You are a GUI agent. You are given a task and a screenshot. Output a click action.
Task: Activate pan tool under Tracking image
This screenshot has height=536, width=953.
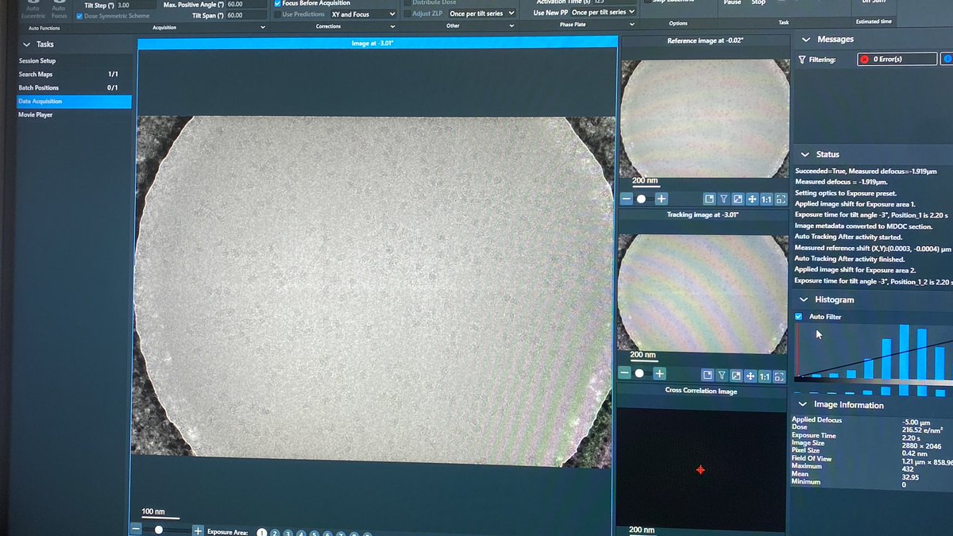(x=750, y=376)
